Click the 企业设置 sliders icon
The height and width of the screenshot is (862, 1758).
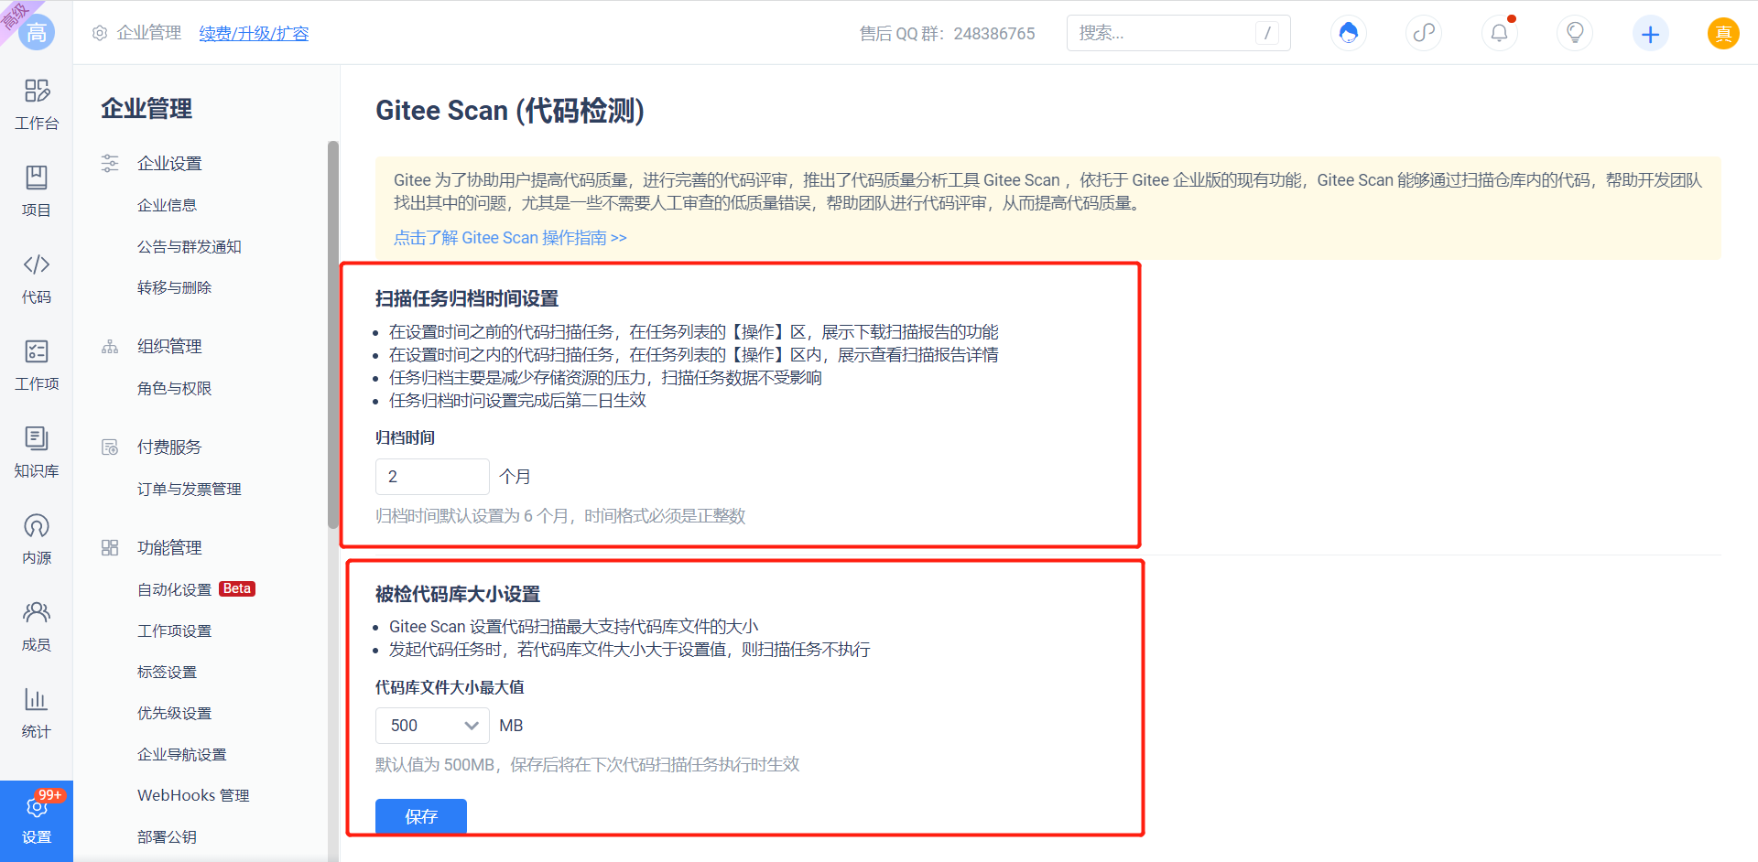point(110,163)
